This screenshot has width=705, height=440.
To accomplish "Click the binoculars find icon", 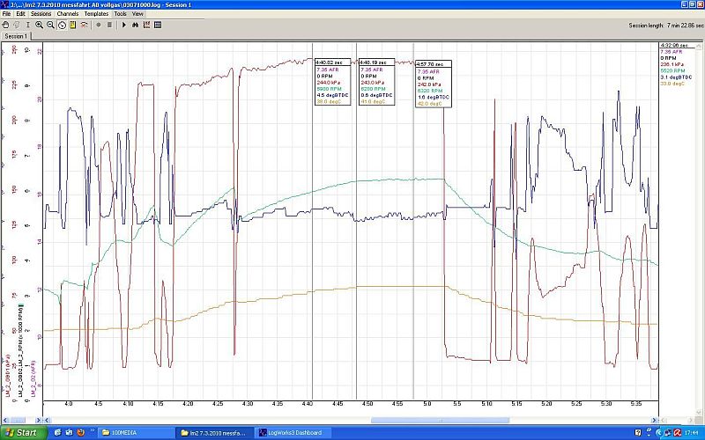I will (x=136, y=26).
